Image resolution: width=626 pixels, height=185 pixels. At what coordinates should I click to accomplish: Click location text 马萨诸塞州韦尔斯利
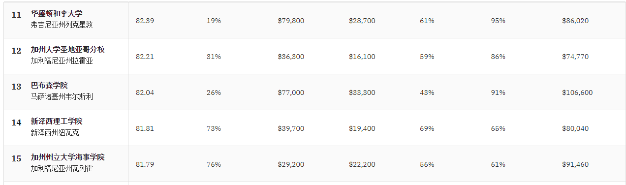point(62,97)
